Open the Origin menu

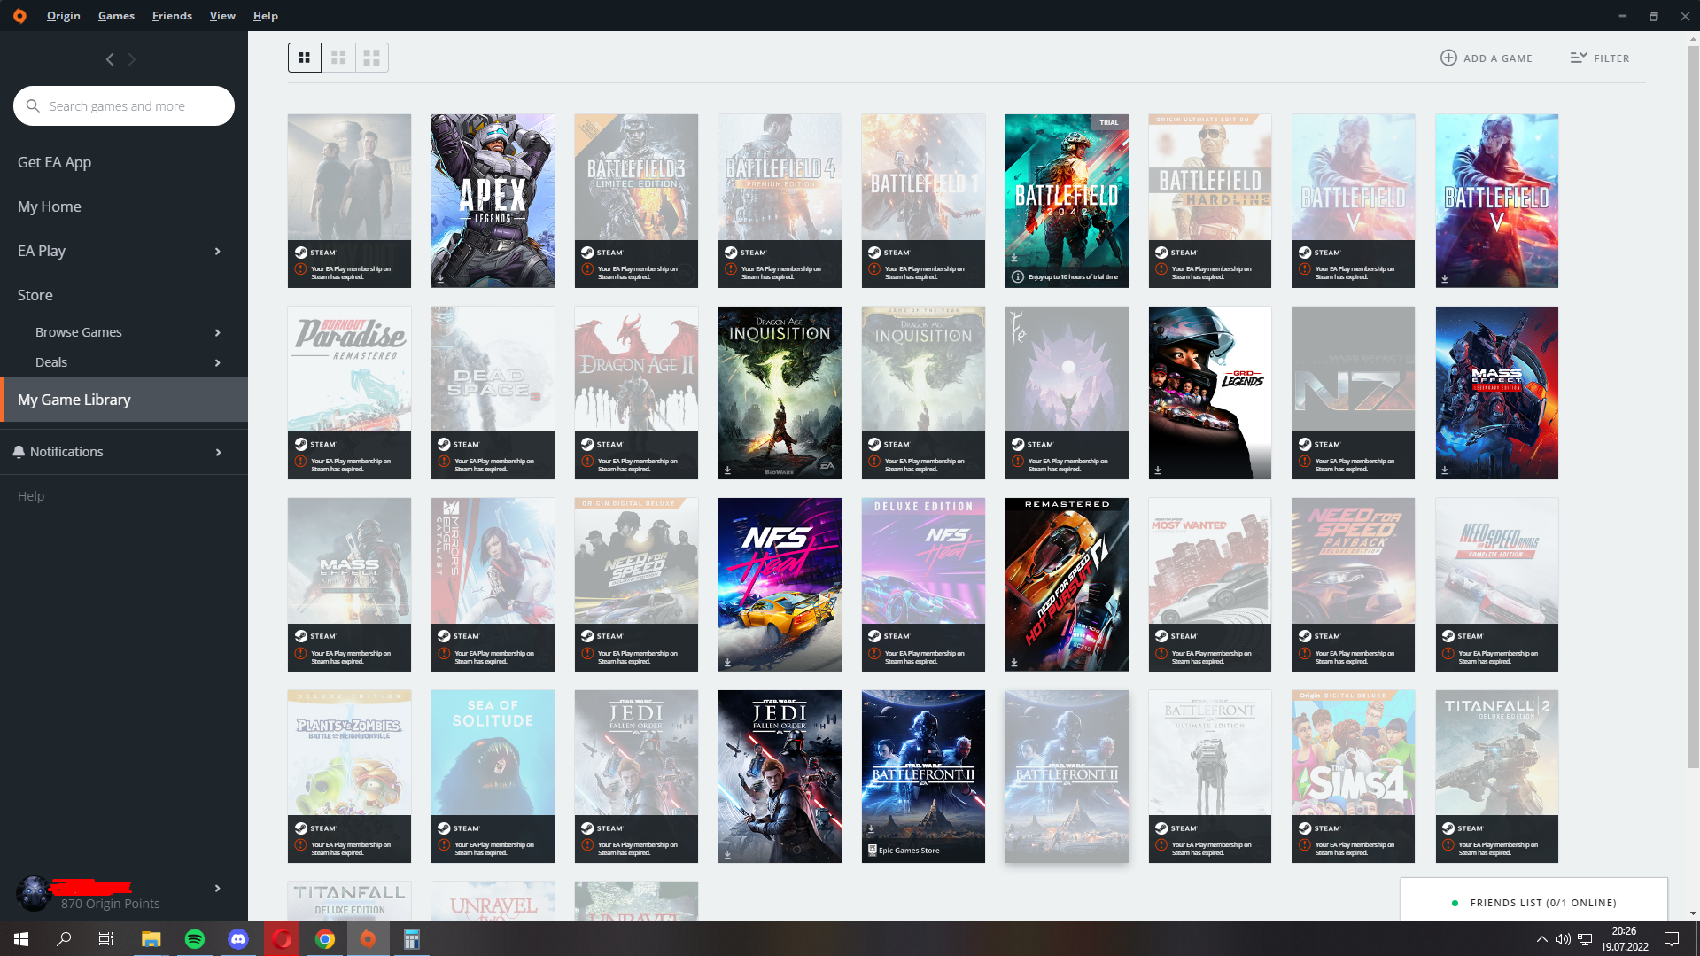[64, 16]
